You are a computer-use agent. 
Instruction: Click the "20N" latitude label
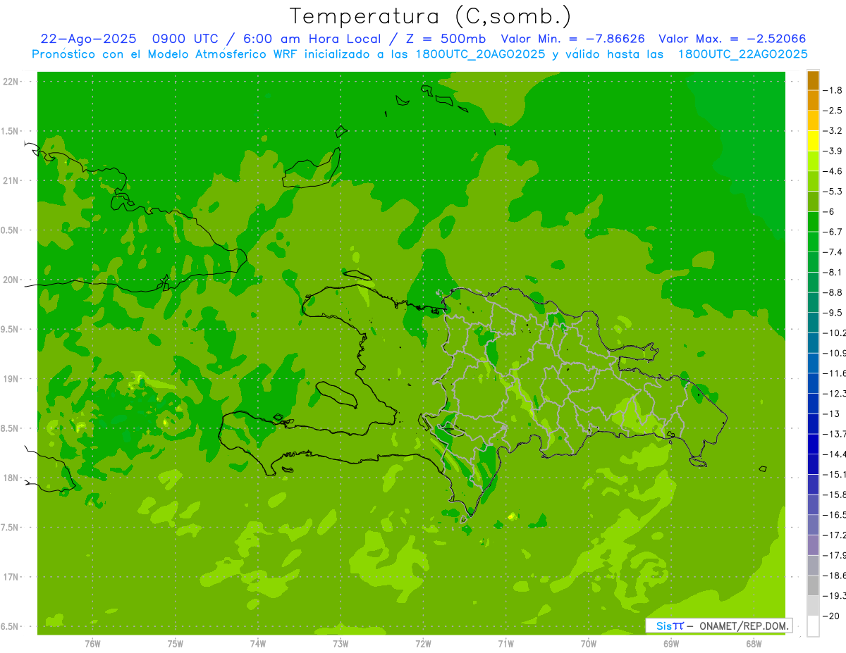point(10,280)
